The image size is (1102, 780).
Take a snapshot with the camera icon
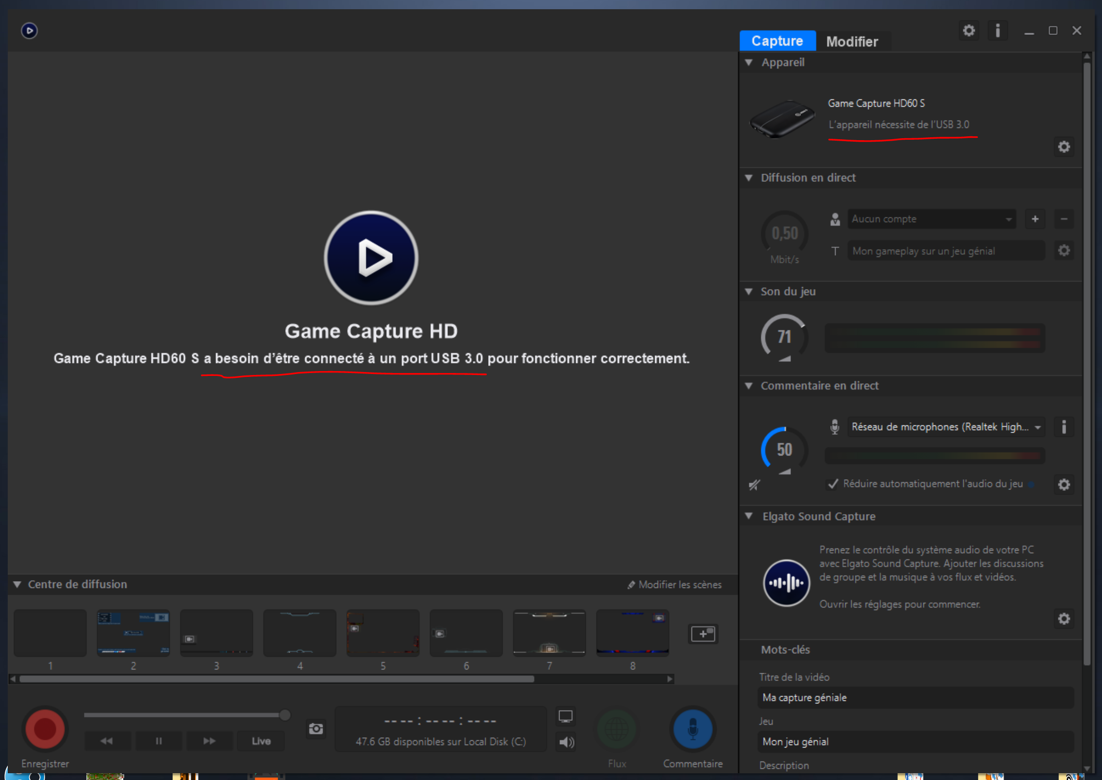point(316,729)
